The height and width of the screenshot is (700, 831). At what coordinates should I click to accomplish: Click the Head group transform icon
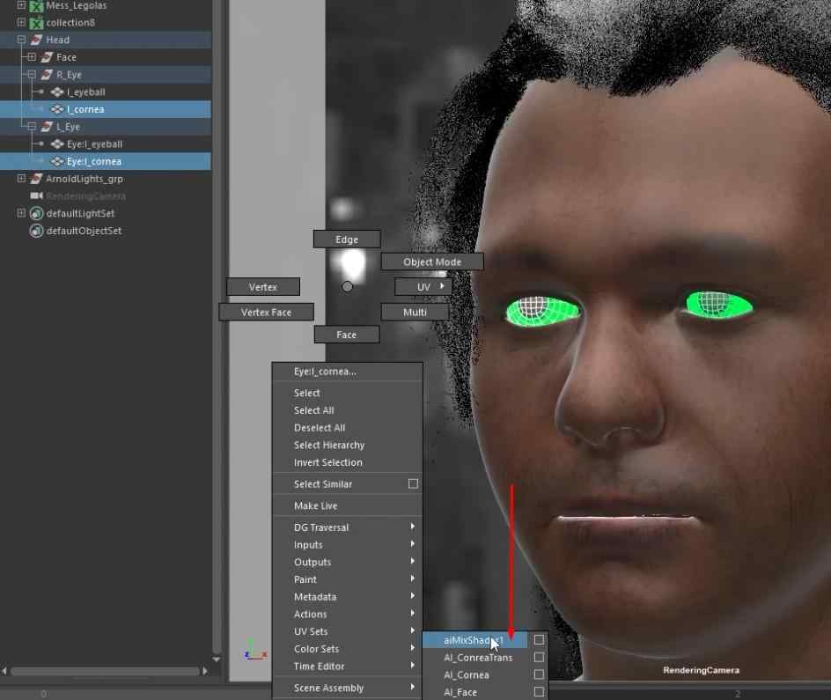(x=36, y=40)
